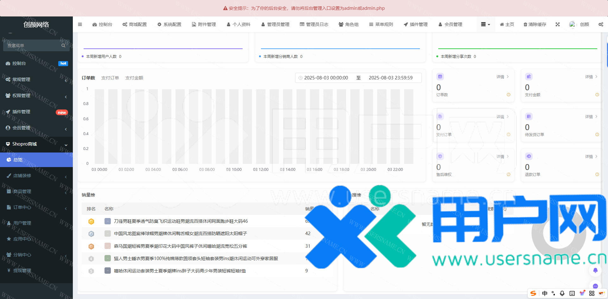This screenshot has height=299, width=608.
Task: Click the purple notification bell icon
Action: coord(595,270)
